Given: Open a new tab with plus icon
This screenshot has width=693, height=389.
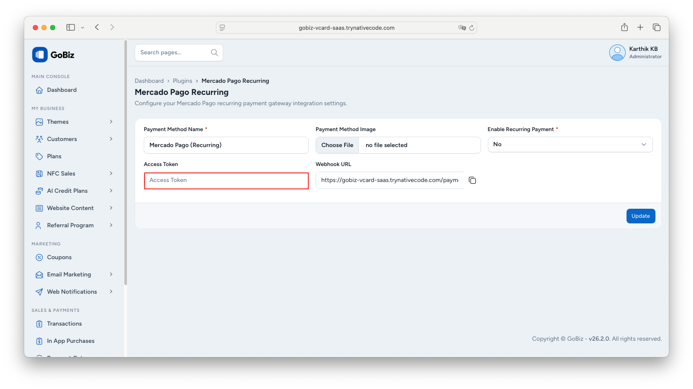Looking at the screenshot, I should (640, 28).
